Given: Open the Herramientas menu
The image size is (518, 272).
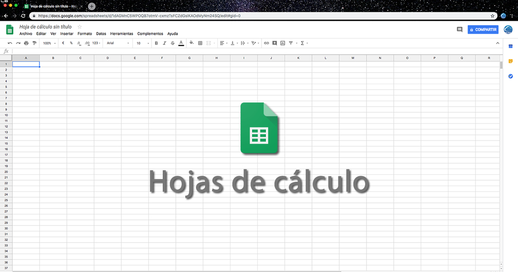Looking at the screenshot, I should (x=122, y=34).
